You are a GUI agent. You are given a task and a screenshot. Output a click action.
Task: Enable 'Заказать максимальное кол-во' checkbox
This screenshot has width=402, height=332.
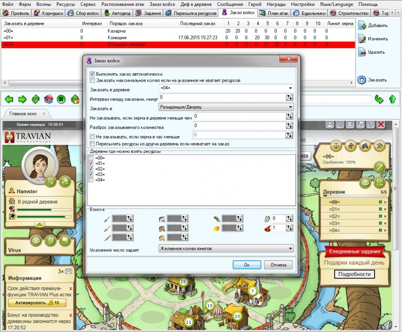coord(92,80)
